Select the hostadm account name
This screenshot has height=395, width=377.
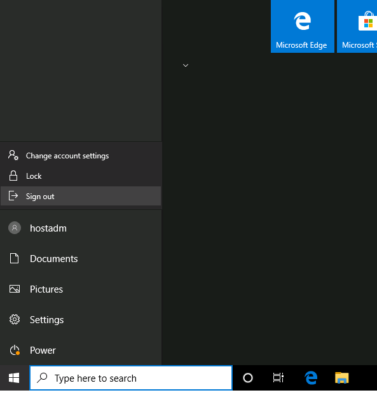coord(48,228)
